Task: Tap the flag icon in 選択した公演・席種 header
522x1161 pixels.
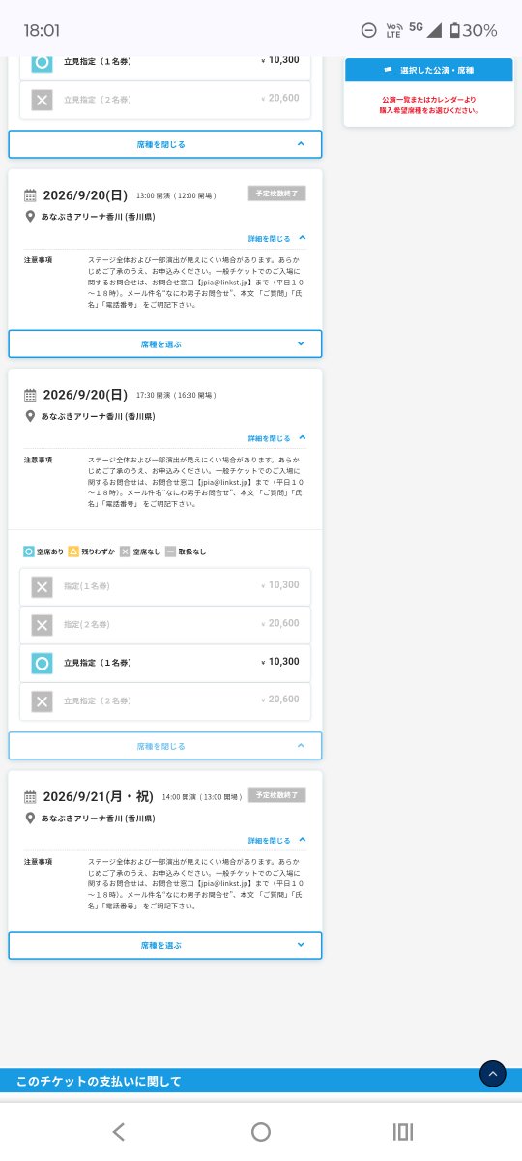Action: click(x=389, y=70)
